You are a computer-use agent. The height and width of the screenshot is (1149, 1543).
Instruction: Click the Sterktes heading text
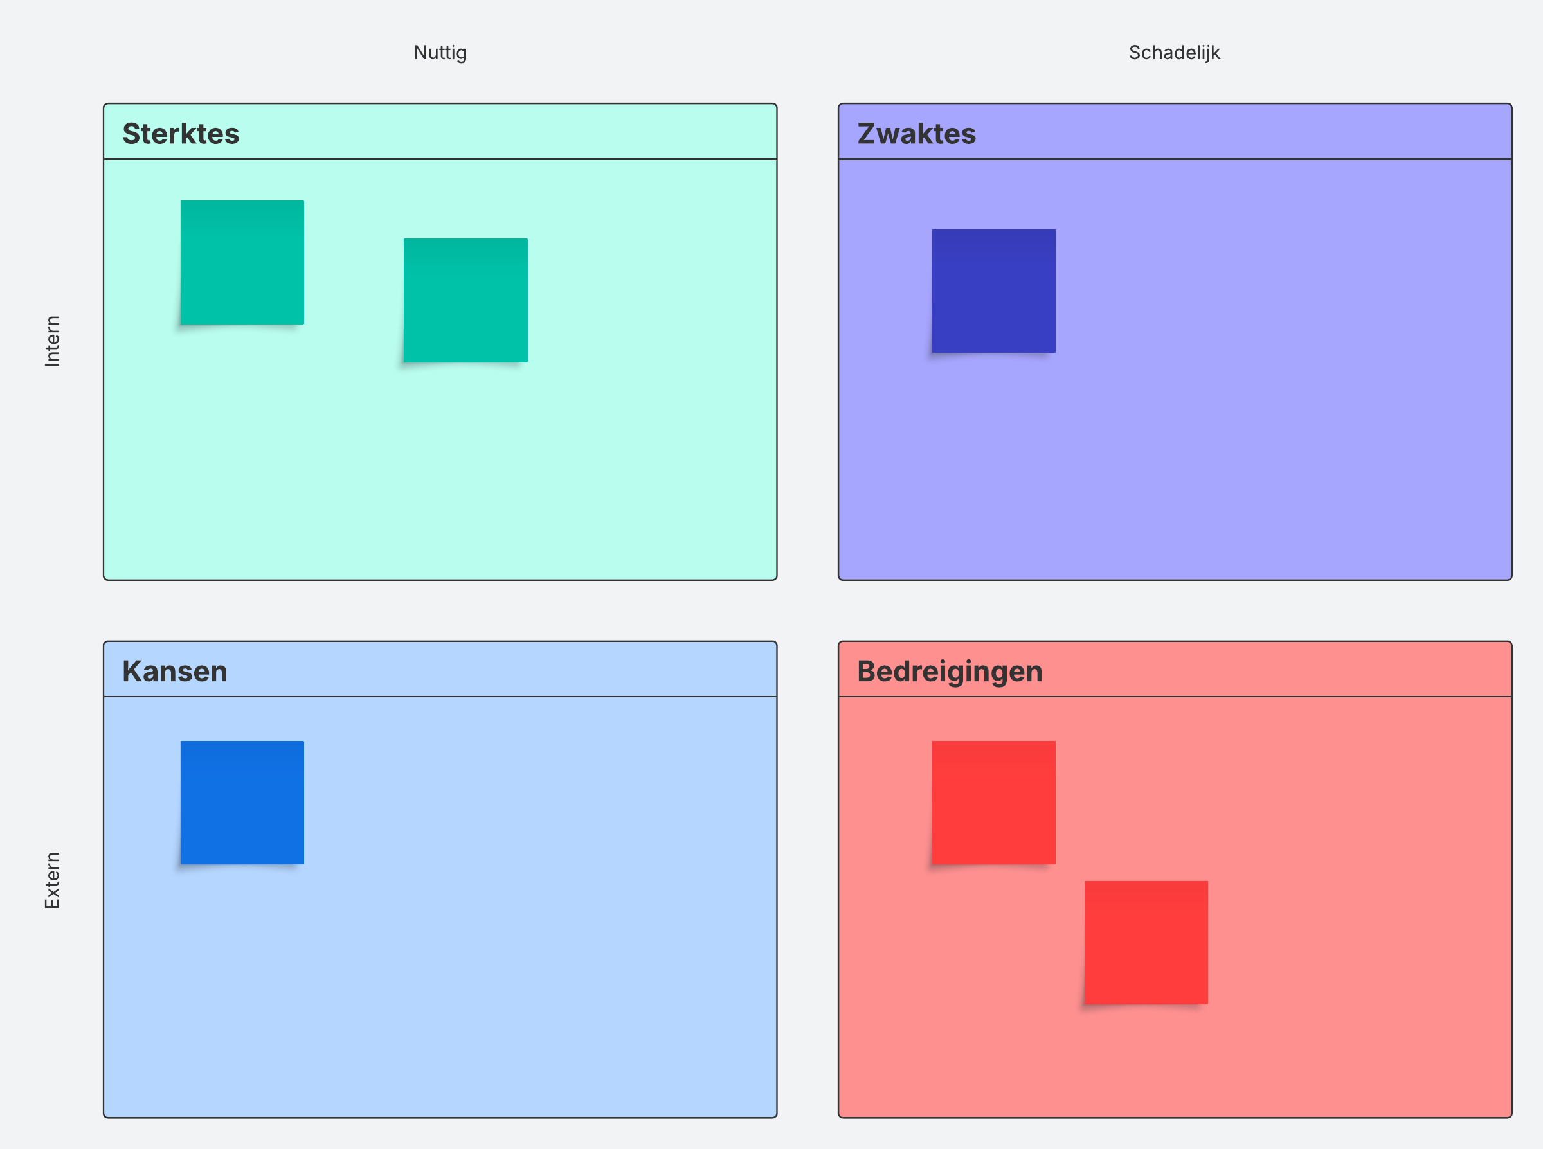click(x=181, y=134)
